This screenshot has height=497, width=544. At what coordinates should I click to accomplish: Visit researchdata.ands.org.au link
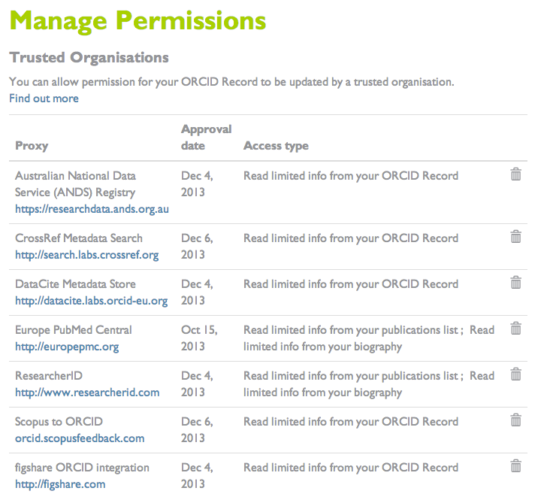92,209
